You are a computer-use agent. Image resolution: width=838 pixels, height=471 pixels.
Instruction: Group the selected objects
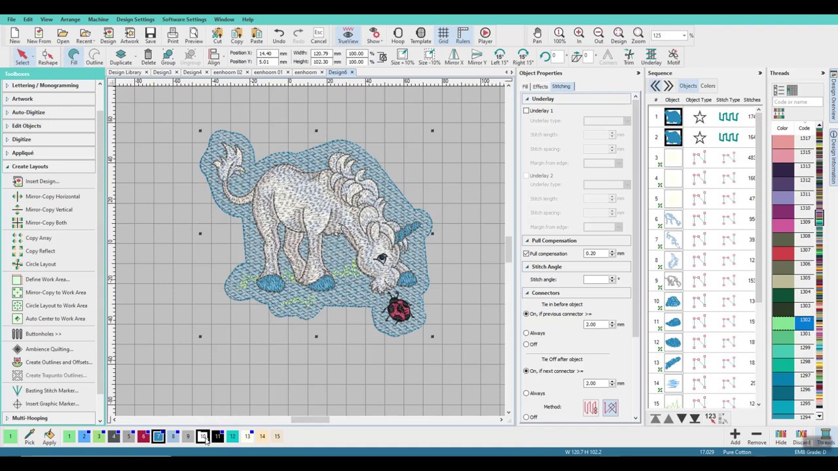pyautogui.click(x=168, y=57)
